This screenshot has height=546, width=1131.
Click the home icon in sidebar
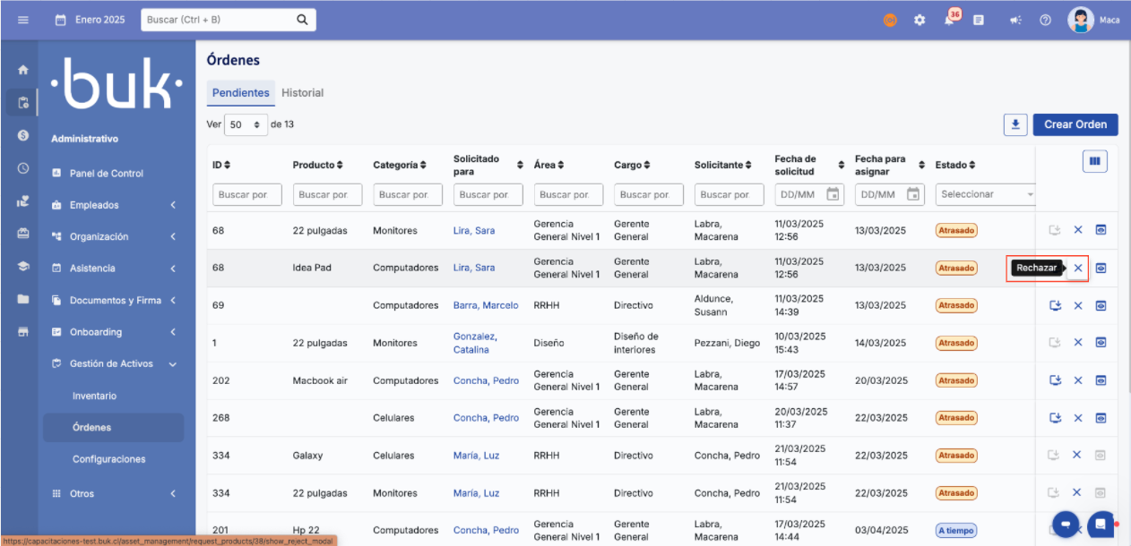23,70
